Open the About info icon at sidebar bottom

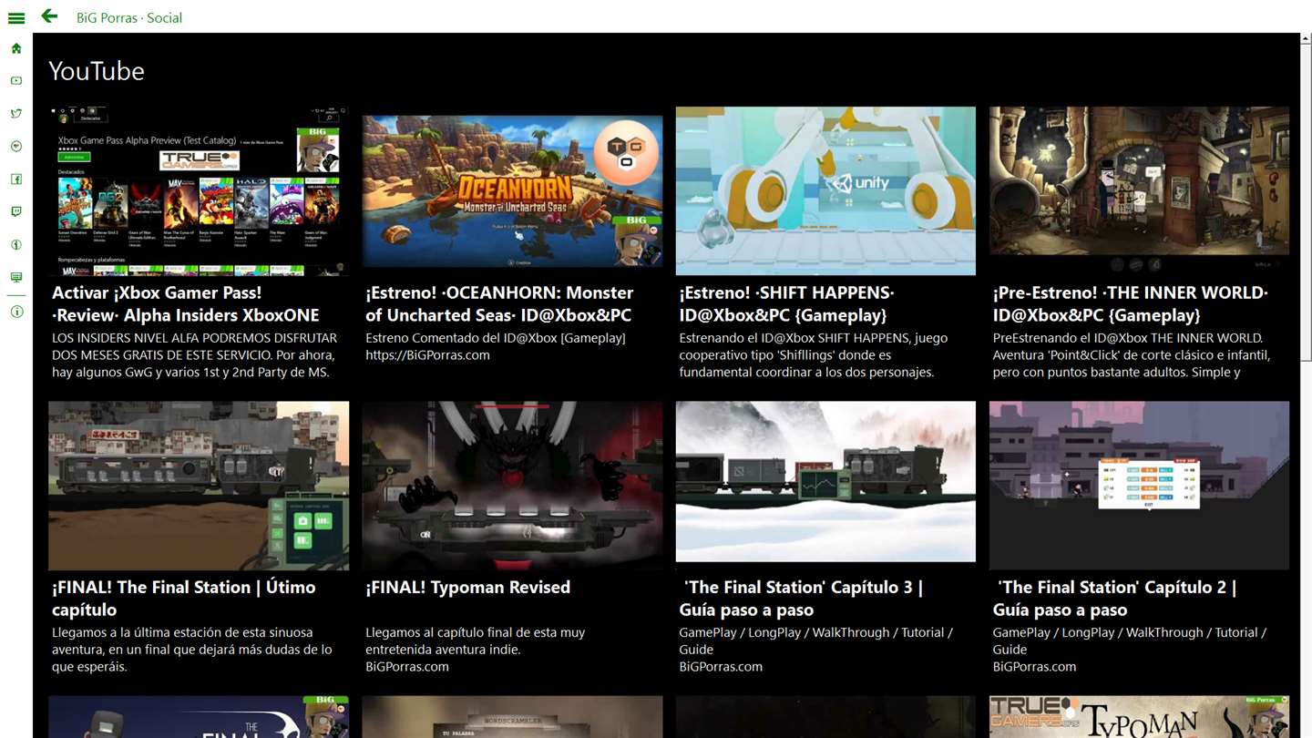click(x=16, y=312)
